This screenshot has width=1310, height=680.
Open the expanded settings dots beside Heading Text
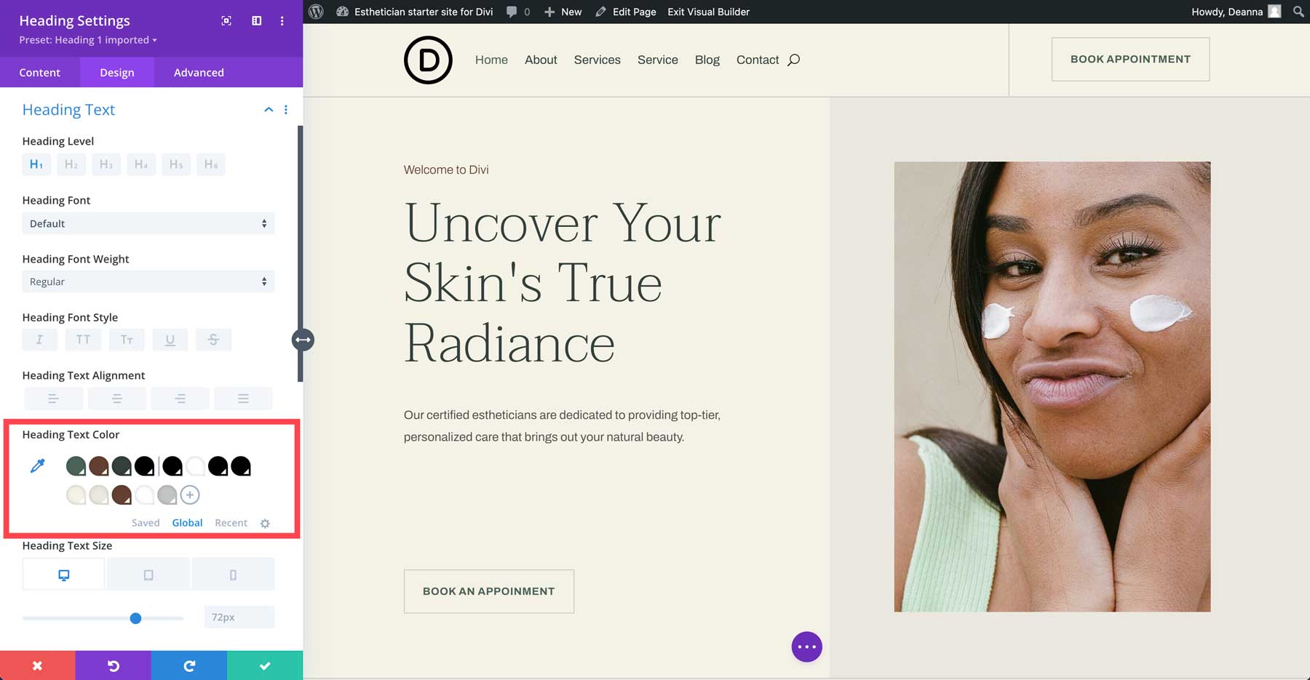coord(285,109)
